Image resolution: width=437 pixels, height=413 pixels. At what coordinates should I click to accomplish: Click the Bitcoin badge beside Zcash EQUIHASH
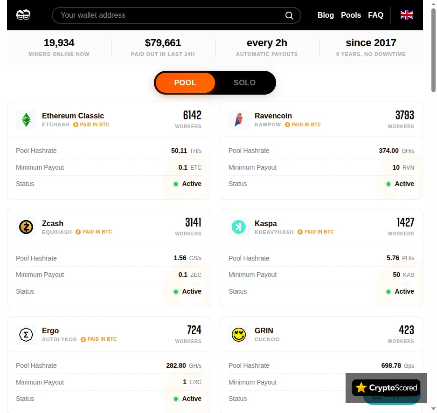click(x=78, y=232)
